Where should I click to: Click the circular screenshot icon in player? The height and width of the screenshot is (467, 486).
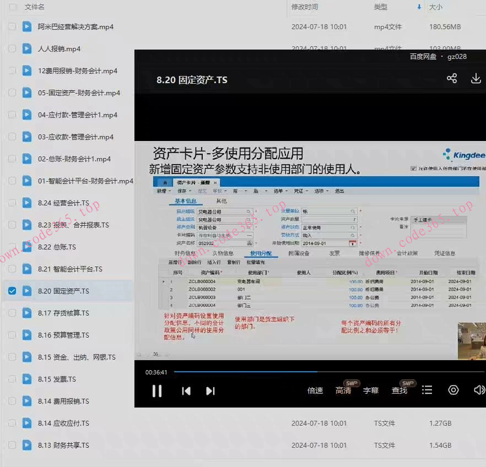453,390
